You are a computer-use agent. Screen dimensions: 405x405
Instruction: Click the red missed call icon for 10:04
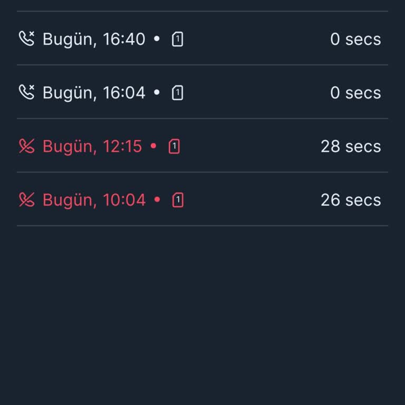(x=26, y=200)
